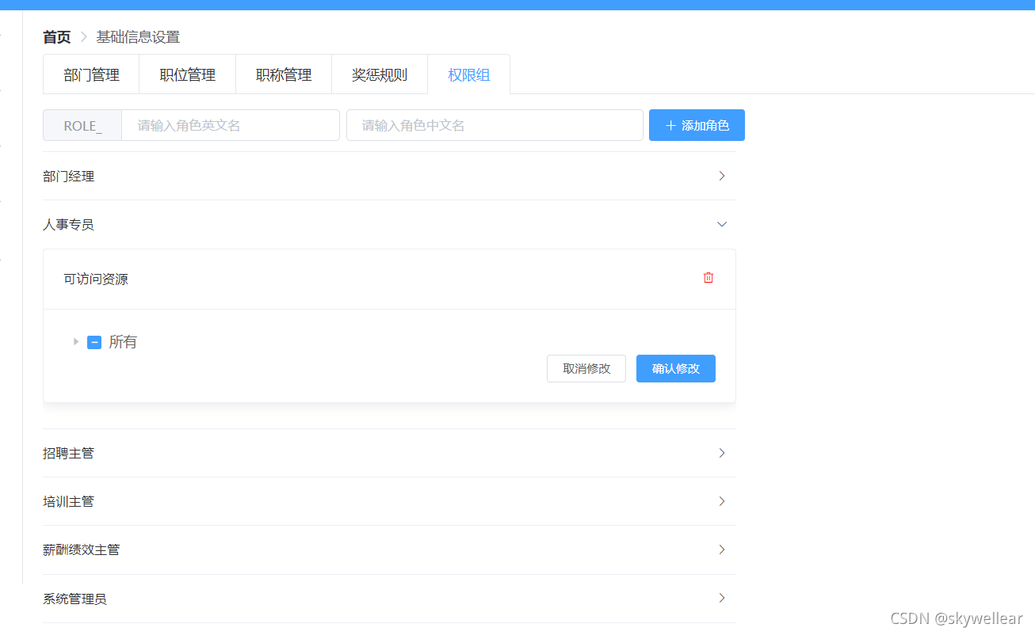
Task: Click the 确认修改 button
Action: coord(675,368)
